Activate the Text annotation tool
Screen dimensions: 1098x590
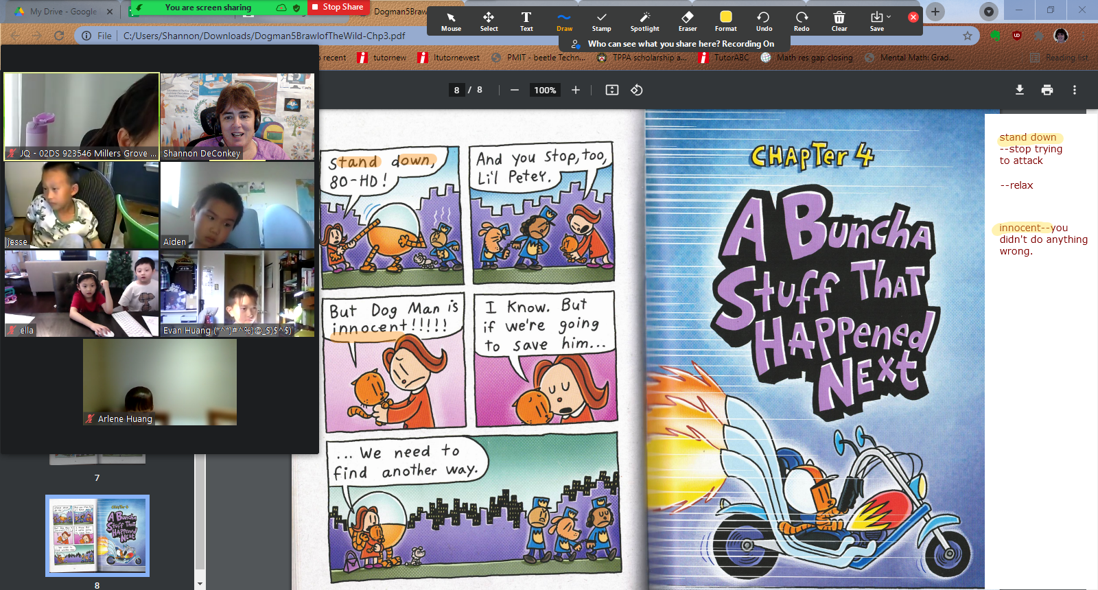coord(526,21)
